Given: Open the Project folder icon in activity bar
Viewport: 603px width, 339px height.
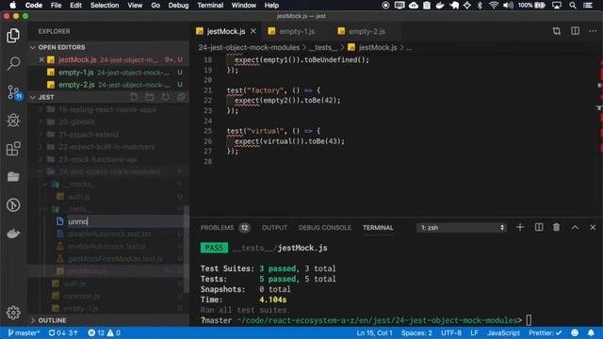Looking at the screenshot, I should 13,176.
